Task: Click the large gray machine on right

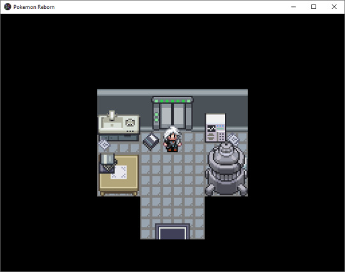Action: click(x=226, y=169)
